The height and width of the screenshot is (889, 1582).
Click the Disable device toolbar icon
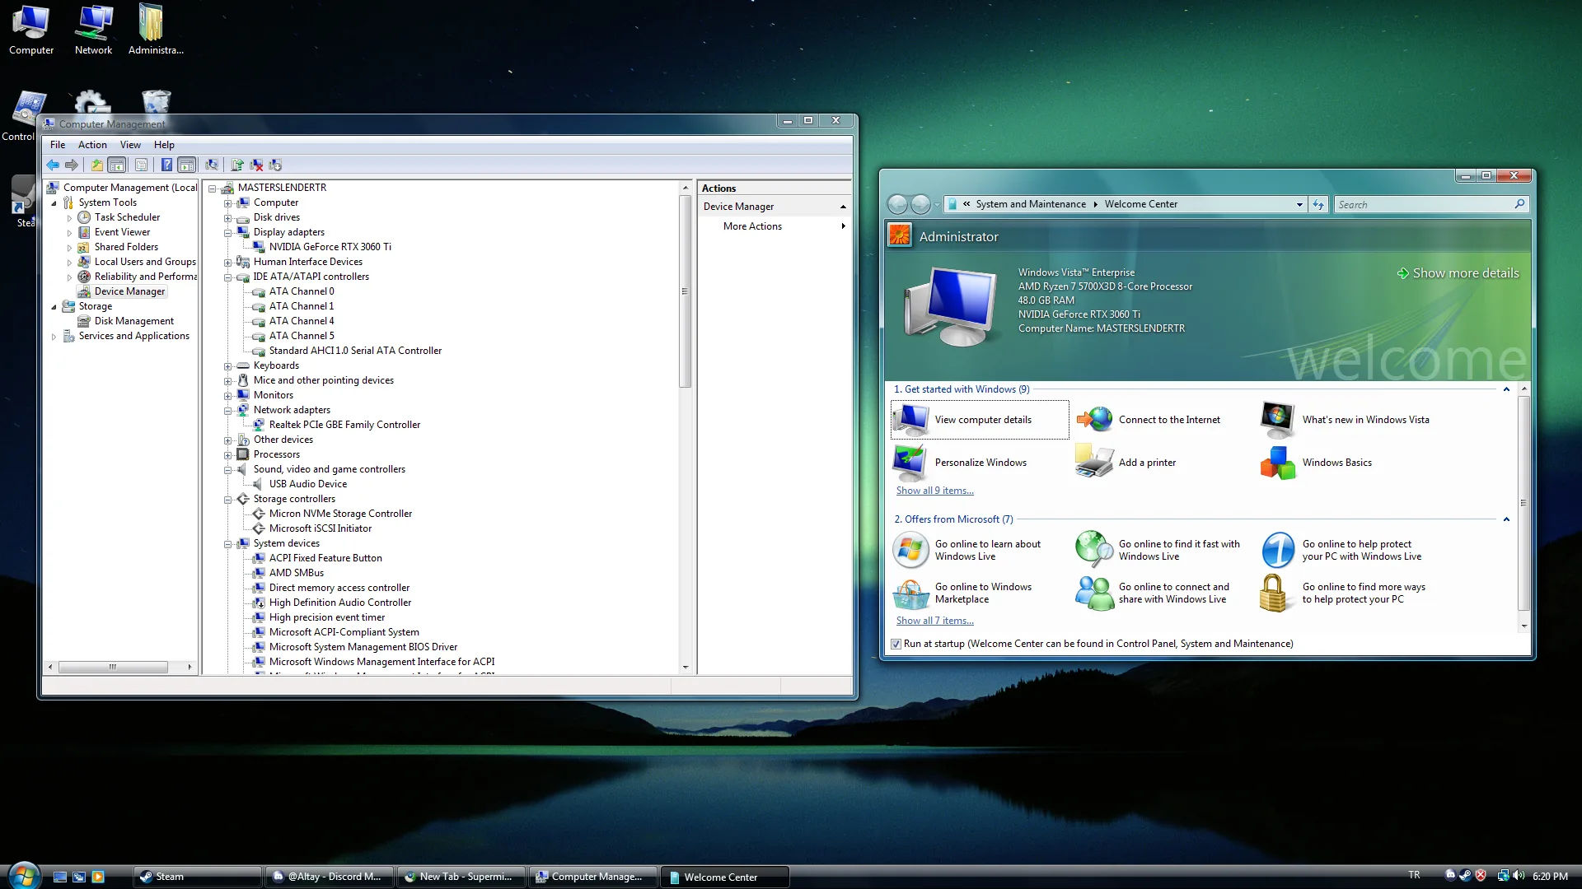point(275,165)
